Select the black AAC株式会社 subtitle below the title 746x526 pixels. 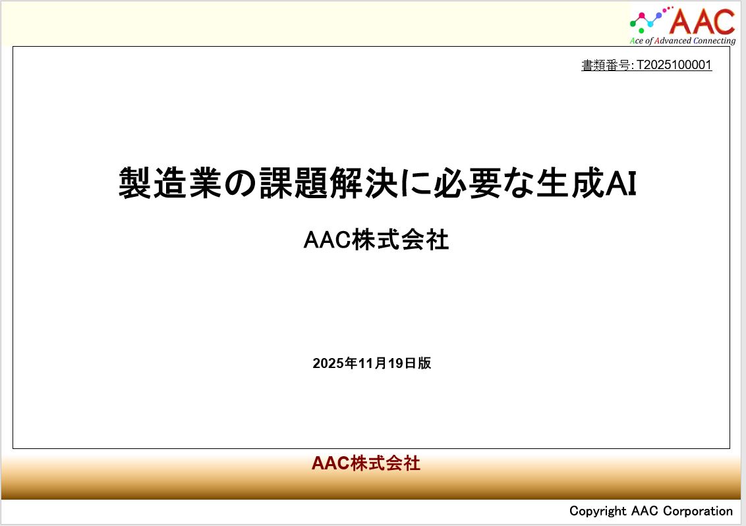point(376,240)
